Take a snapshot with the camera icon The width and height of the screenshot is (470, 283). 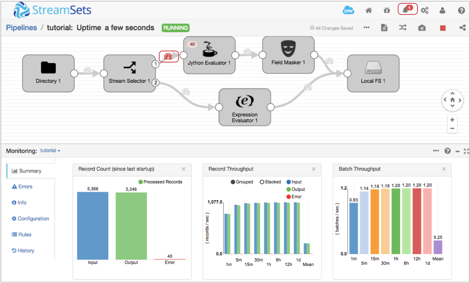(x=422, y=28)
